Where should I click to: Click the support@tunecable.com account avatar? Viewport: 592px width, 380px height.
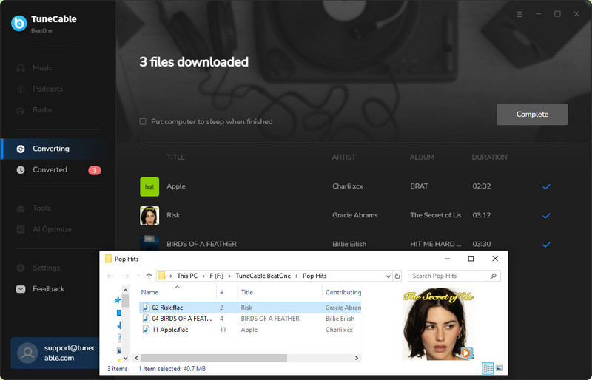[x=27, y=353]
